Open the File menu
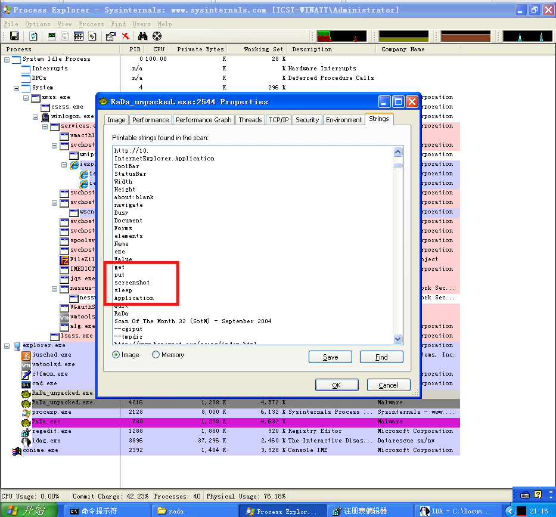Viewport: 556px width, 517px height. coord(11,24)
